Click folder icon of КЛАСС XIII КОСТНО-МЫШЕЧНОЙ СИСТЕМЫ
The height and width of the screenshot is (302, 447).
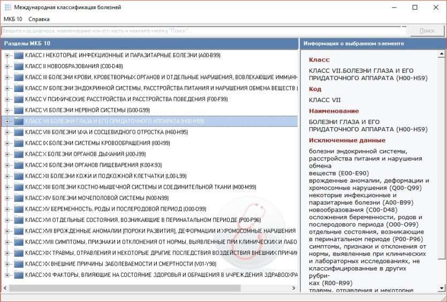tap(19, 187)
